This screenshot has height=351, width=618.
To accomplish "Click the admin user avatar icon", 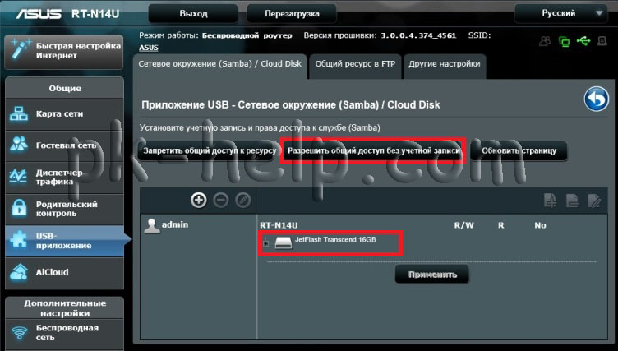I will [x=152, y=225].
